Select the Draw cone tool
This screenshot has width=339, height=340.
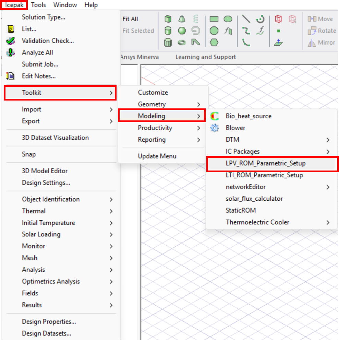point(182,19)
